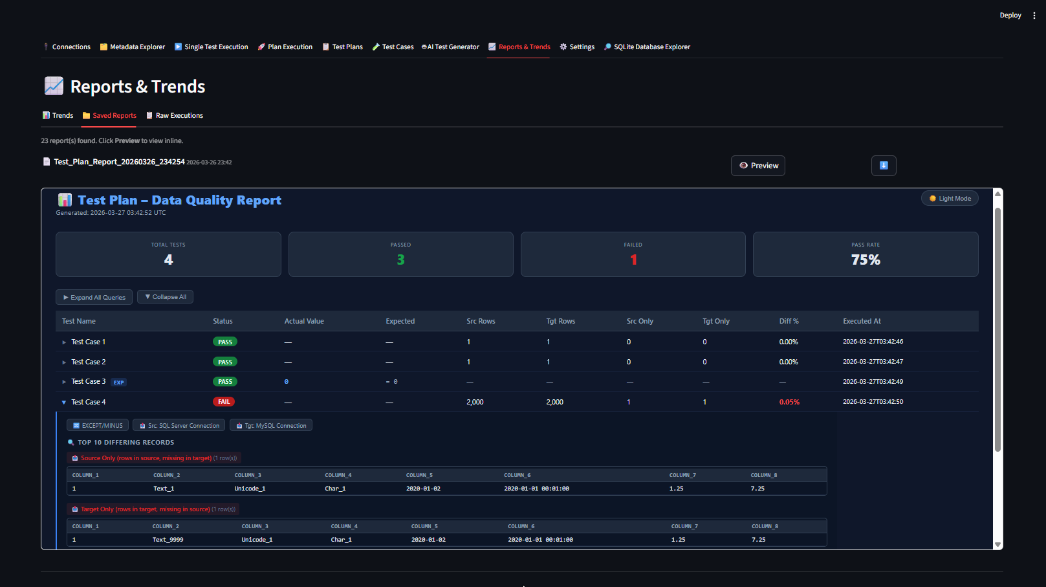This screenshot has width=1046, height=587.
Task: Click the Test Name column header
Action: point(79,321)
